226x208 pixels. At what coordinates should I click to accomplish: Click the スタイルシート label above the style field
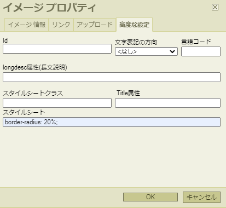click(24, 112)
